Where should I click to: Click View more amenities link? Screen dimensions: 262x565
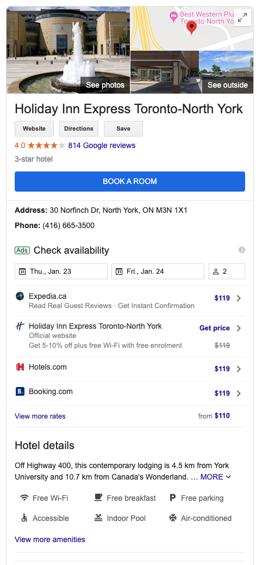(x=50, y=539)
